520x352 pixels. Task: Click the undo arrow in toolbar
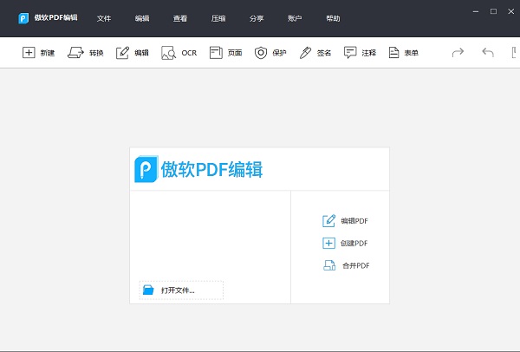(x=488, y=52)
